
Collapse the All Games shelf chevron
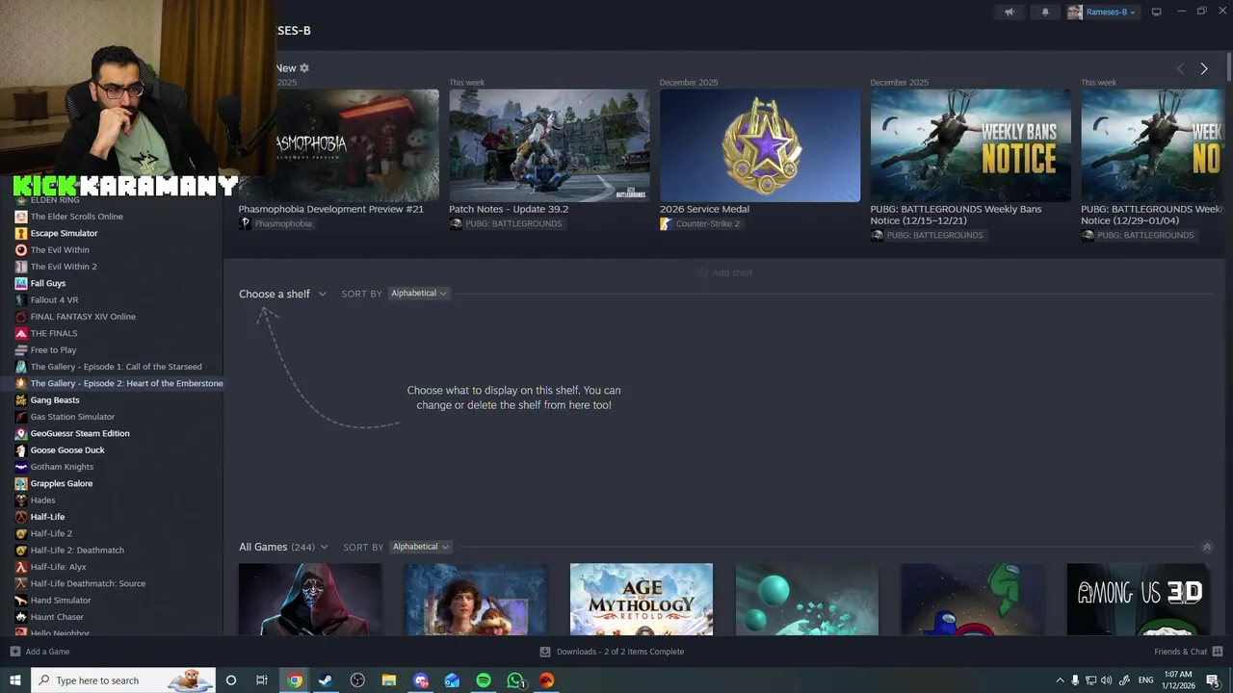coord(1206,547)
